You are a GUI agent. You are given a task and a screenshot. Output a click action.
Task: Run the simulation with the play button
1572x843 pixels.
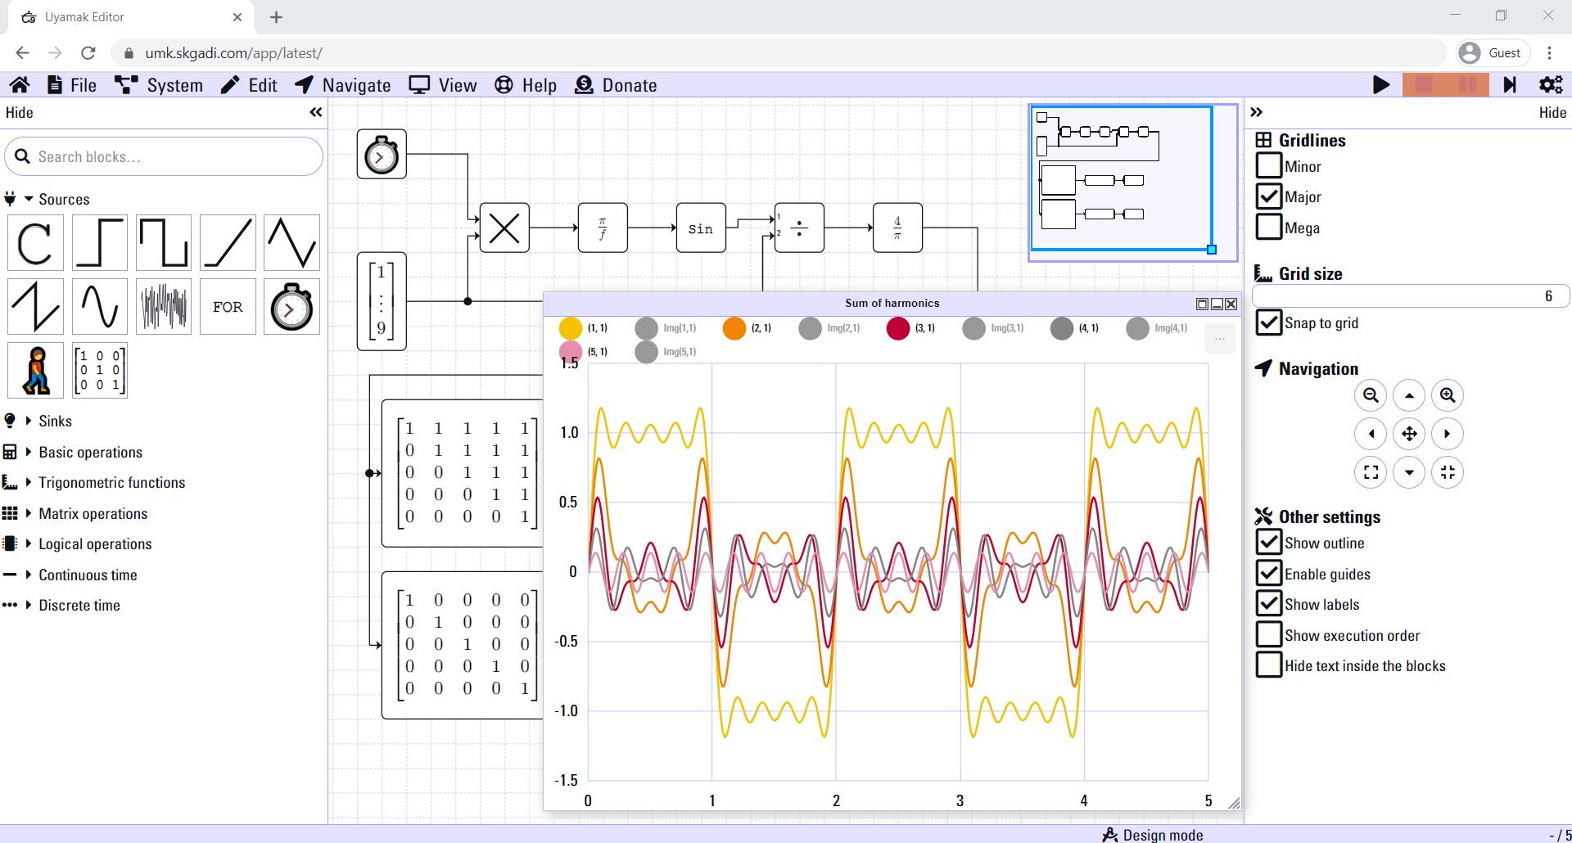(1381, 85)
